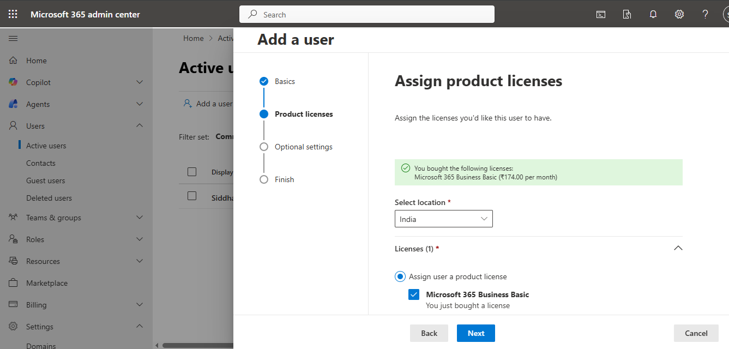Viewport: 729px width, 349px height.
Task: Go to Guest users in sidebar
Action: [45, 180]
